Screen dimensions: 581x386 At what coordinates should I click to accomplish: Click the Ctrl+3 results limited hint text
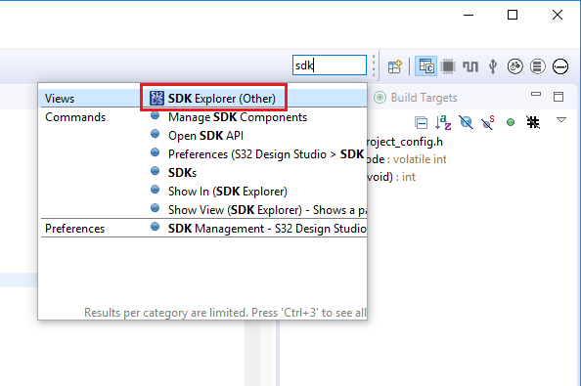(225, 313)
